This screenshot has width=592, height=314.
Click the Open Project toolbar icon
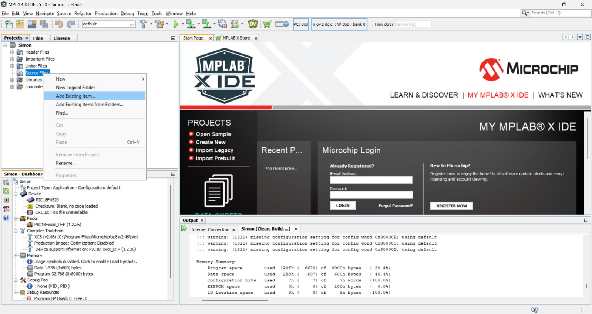click(32, 24)
